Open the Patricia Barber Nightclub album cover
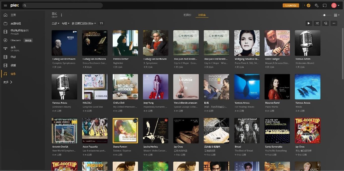Viewport: 344px width, 171px height. pyautogui.click(x=125, y=43)
